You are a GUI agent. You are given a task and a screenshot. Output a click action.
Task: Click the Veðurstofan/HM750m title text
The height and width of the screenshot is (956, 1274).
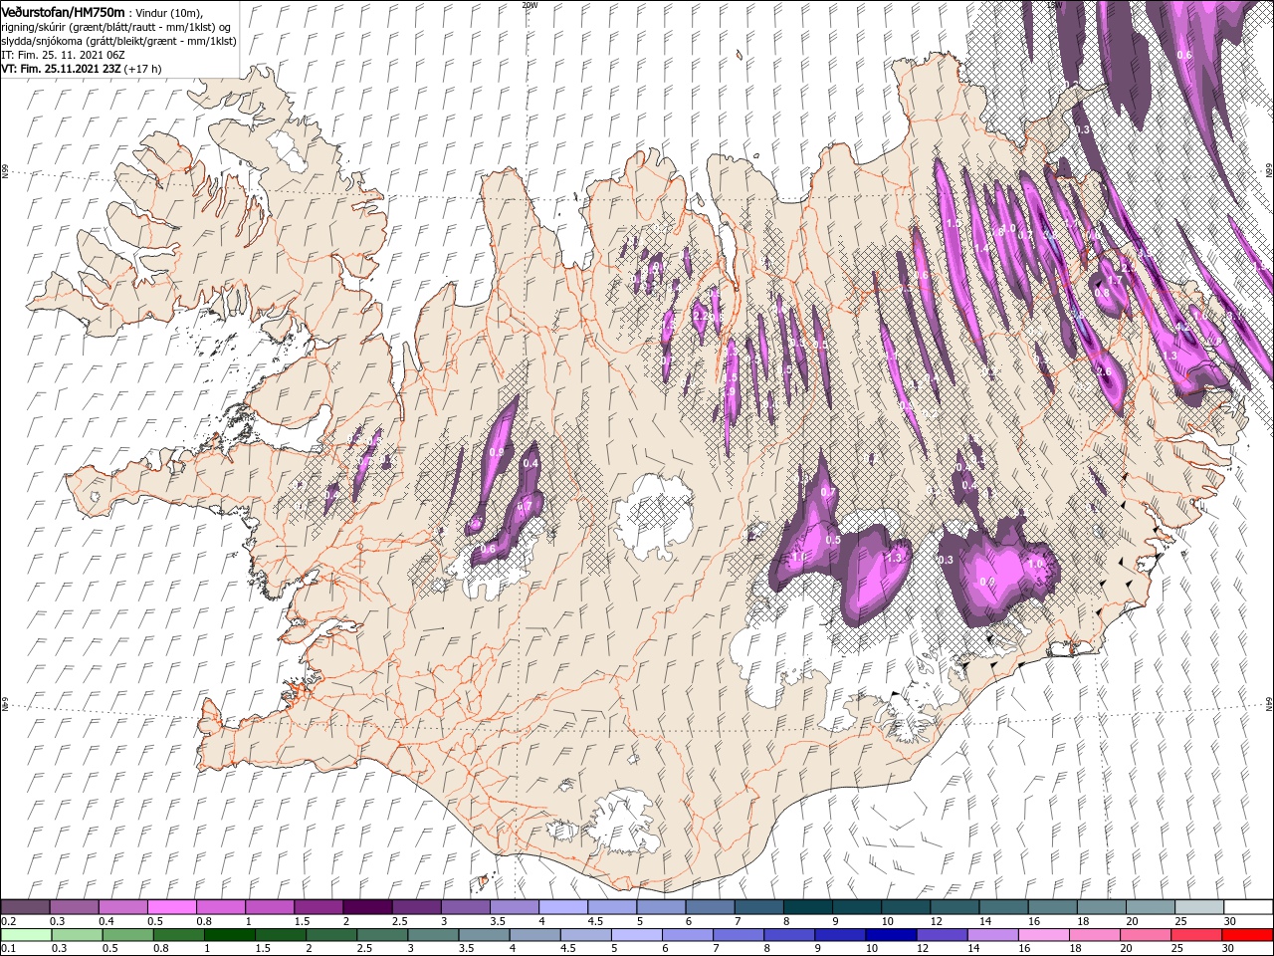63,11
